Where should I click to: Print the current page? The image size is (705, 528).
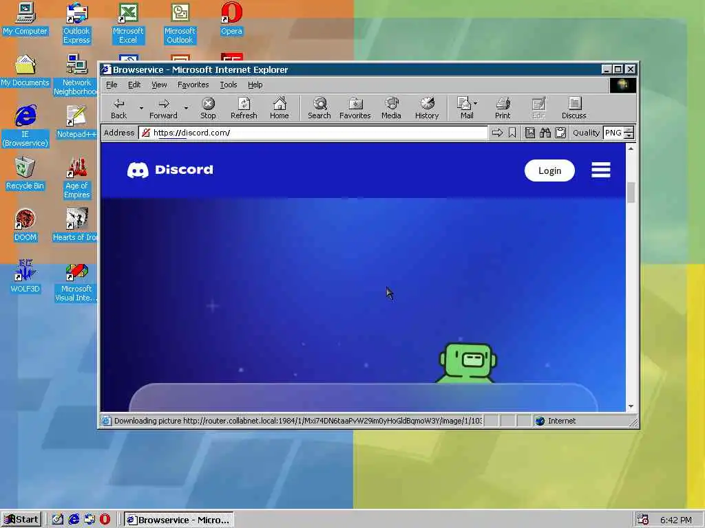pos(503,108)
